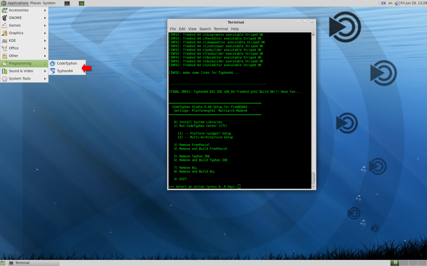Expand the System Tools submenu arrow
The width and height of the screenshot is (427, 266).
point(45,79)
